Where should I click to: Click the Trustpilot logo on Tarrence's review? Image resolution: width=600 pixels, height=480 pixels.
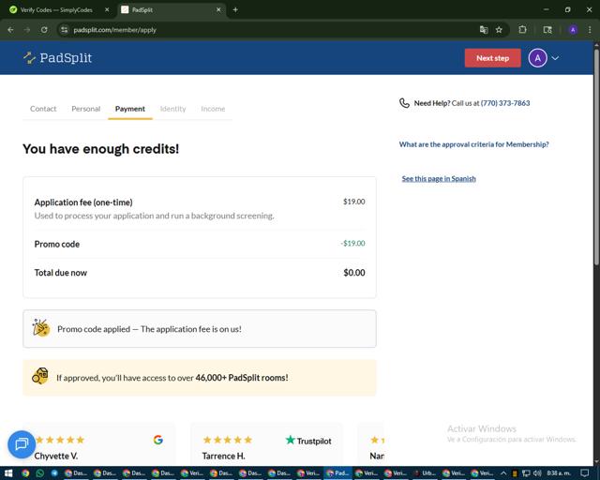click(x=308, y=441)
